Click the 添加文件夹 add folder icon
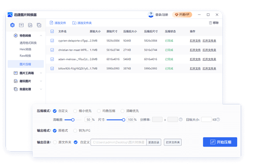 (74, 23)
